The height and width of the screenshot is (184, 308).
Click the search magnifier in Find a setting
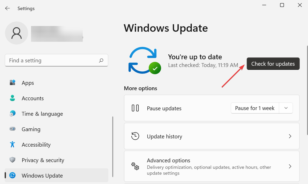[x=101, y=60]
